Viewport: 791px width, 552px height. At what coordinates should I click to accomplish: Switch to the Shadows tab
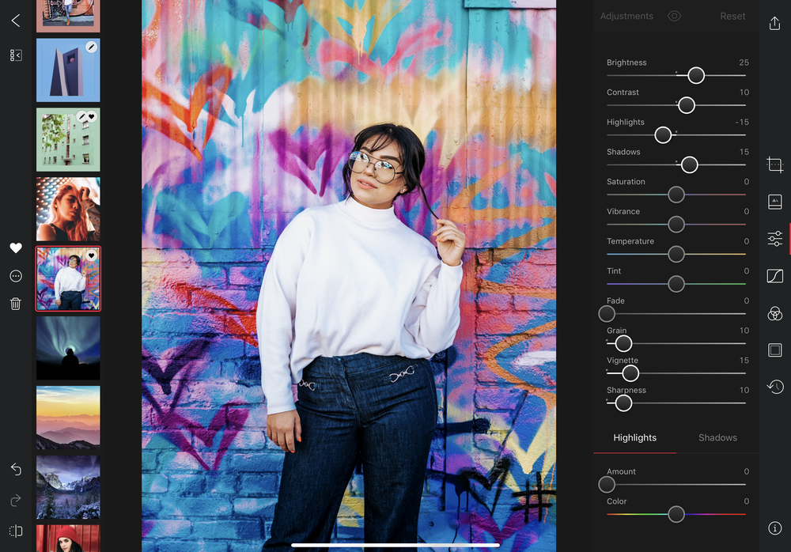717,437
